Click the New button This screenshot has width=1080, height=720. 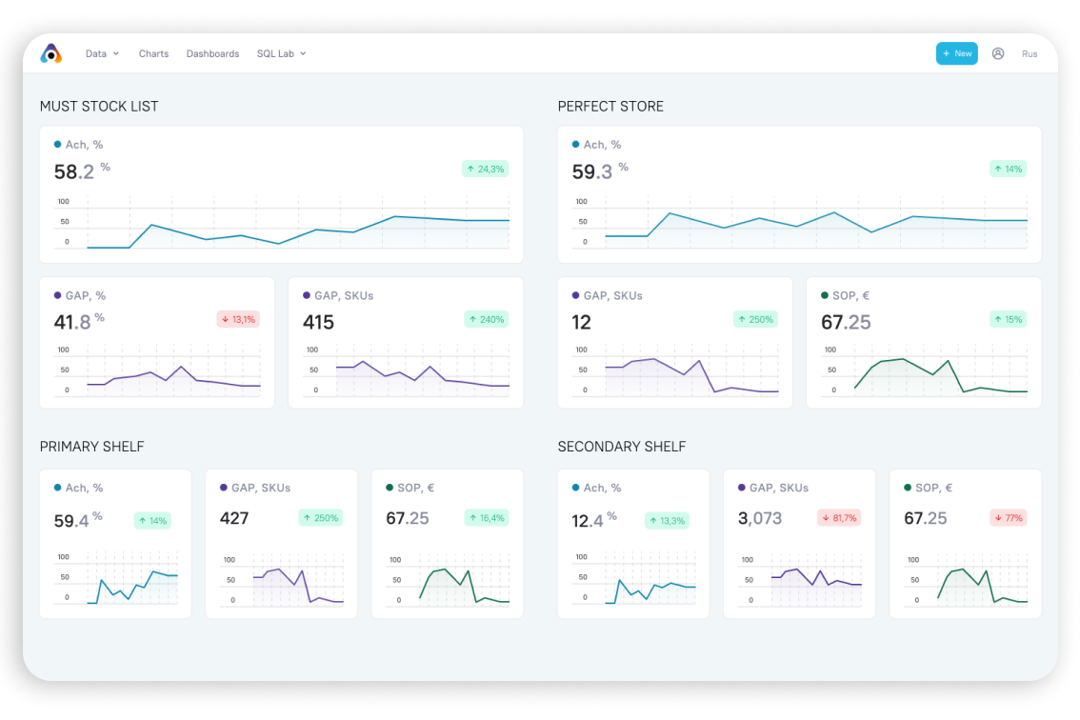pos(956,53)
